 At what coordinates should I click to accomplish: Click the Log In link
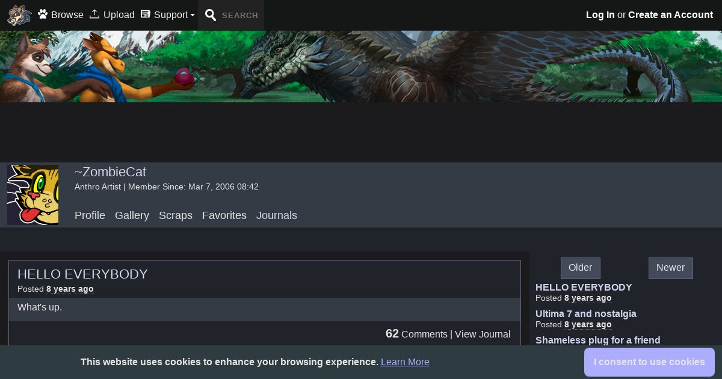pyautogui.click(x=600, y=15)
